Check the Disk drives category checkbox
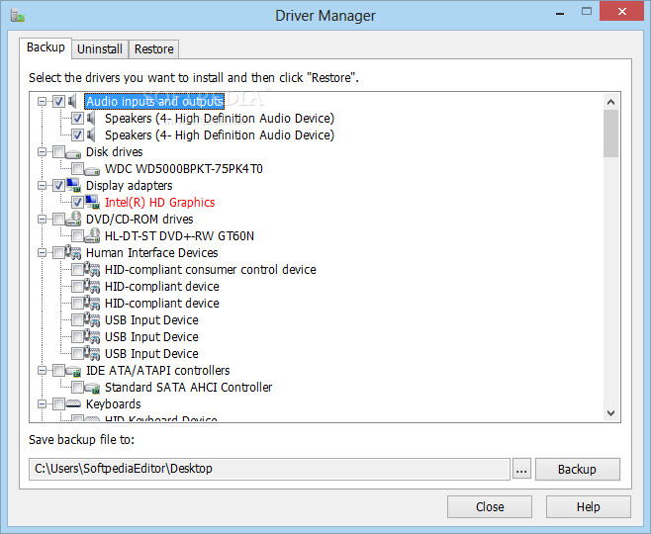Viewport: 651px width, 534px height. [x=58, y=152]
